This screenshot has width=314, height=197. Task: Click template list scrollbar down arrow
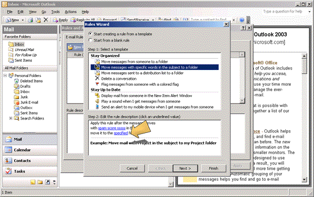pos(243,100)
